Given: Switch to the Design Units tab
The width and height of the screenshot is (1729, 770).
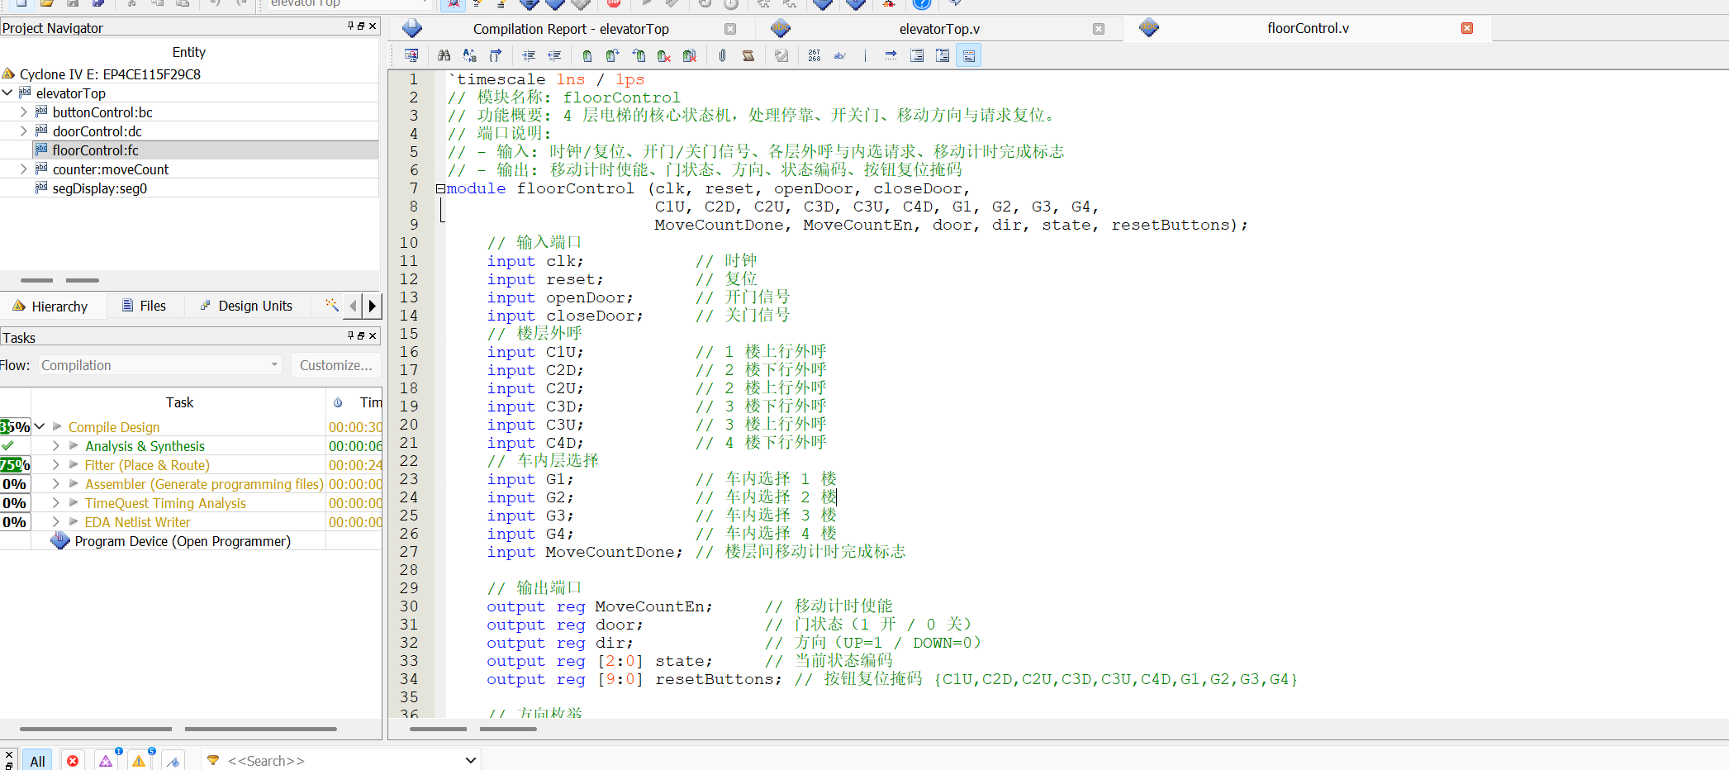Looking at the screenshot, I should (x=246, y=306).
